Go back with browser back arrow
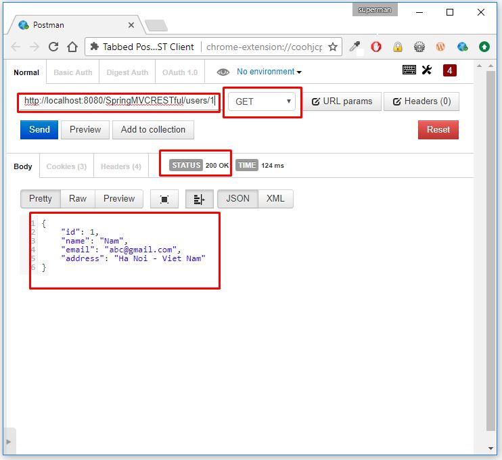This screenshot has height=460, width=502. click(16, 47)
